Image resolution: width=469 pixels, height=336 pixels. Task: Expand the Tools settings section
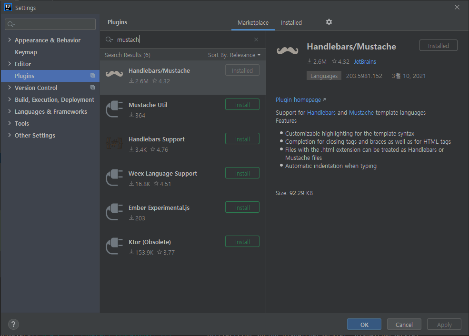click(x=9, y=123)
